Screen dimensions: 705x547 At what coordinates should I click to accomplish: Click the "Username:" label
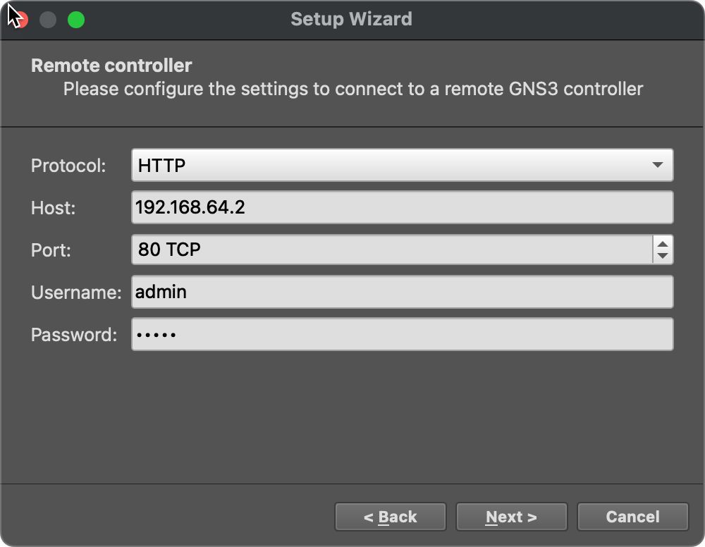(x=76, y=292)
